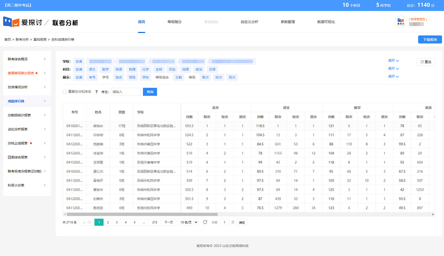Open the 10条/页 page size dropdown
The image size is (444, 256).
189,222
